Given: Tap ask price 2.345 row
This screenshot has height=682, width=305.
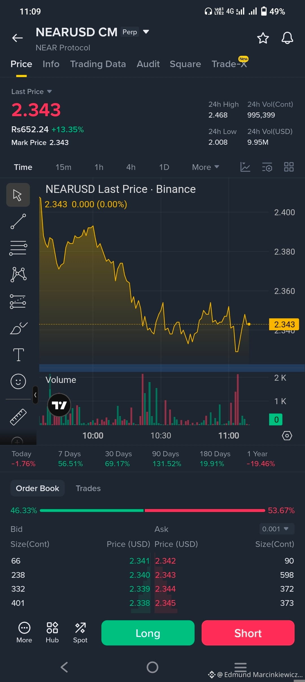Looking at the screenshot, I should [165, 603].
